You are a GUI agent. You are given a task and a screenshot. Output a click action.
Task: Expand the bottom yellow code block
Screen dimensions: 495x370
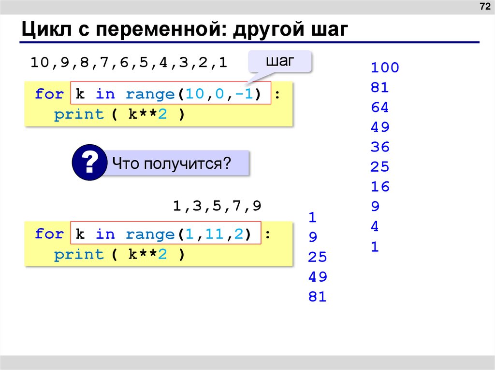160,244
